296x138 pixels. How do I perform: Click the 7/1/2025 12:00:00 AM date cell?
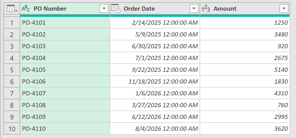[155, 58]
